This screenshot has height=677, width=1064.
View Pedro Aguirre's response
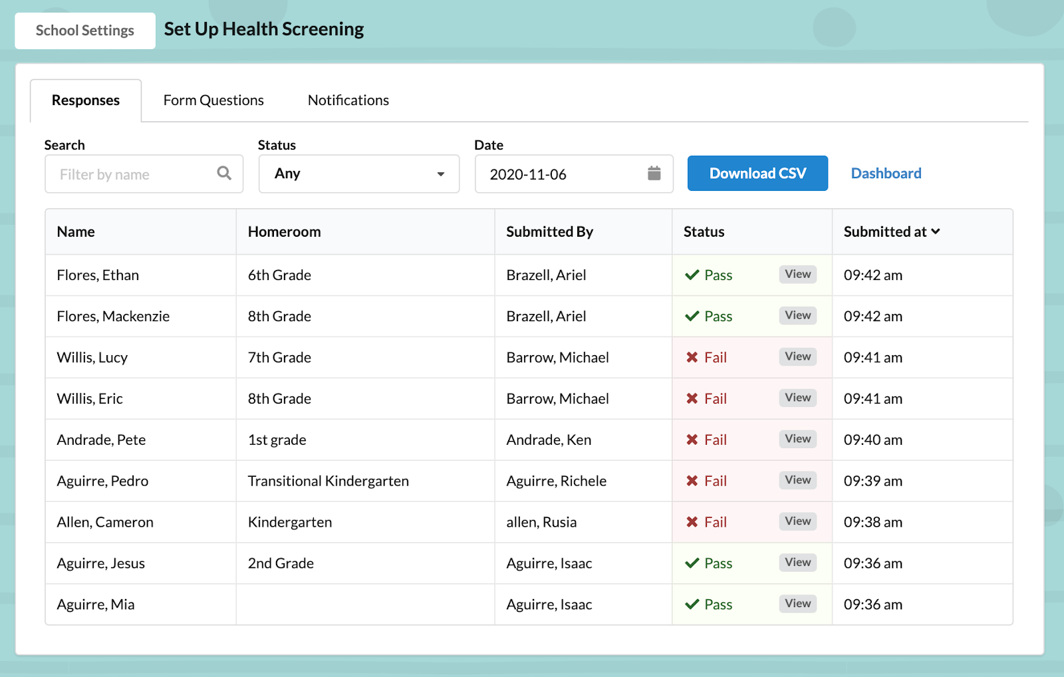tap(798, 480)
